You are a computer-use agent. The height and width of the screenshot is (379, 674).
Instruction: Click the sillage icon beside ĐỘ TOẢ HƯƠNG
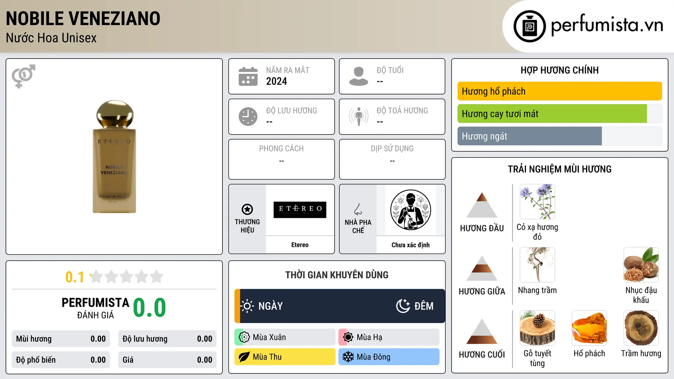(x=359, y=116)
